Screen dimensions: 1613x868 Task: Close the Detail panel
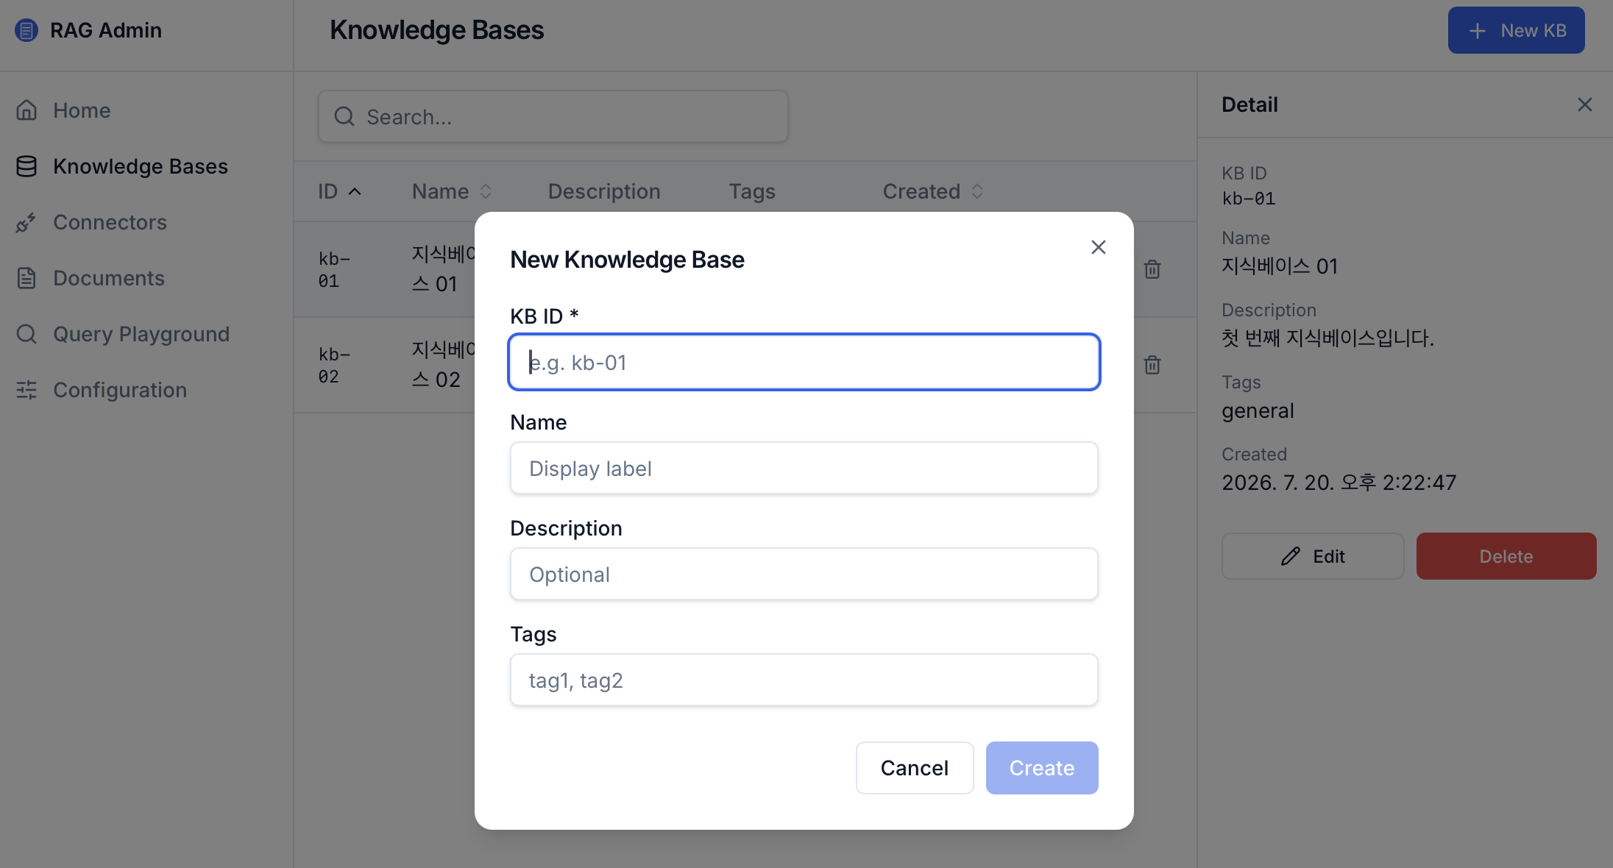(x=1585, y=104)
